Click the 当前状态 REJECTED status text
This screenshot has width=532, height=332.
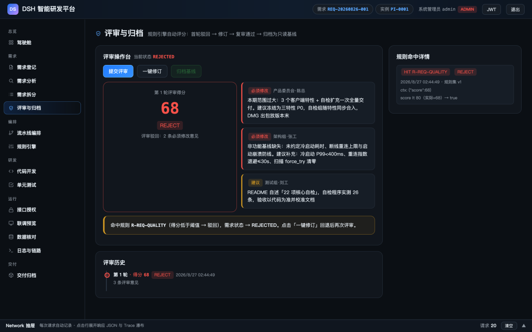[x=154, y=57]
